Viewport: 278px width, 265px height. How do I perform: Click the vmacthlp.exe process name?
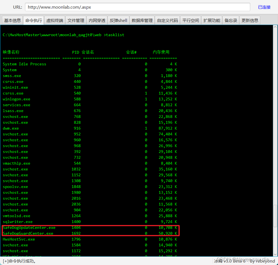pyautogui.click(x=16, y=163)
